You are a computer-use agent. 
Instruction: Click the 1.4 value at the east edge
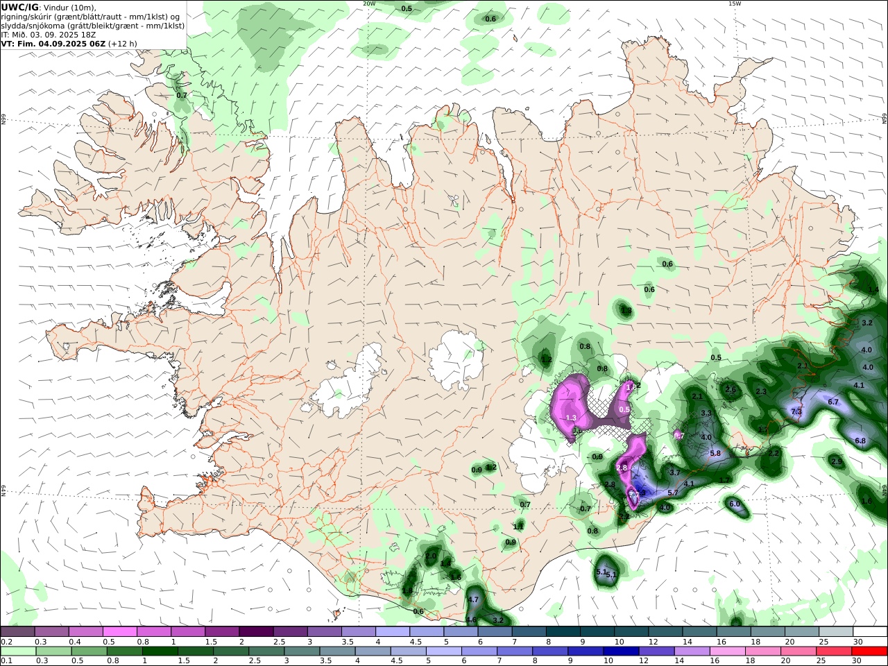[x=873, y=289]
